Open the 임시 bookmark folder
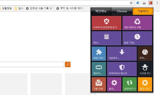 19,8
